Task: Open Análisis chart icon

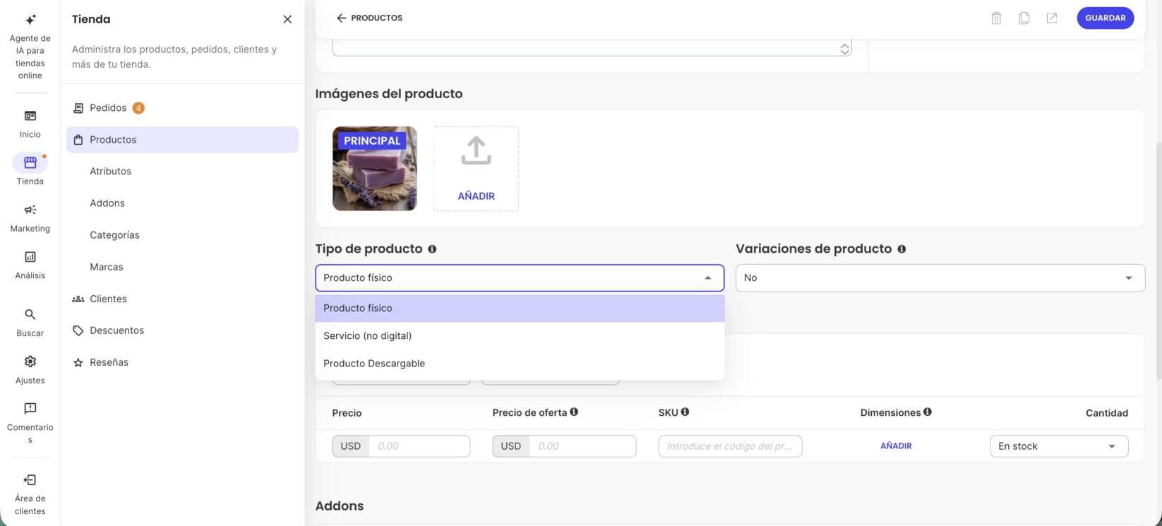Action: pyautogui.click(x=30, y=257)
